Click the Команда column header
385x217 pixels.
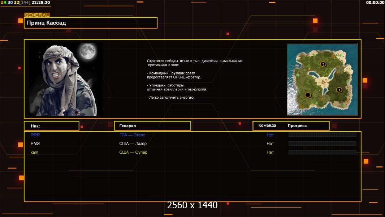(x=267, y=125)
